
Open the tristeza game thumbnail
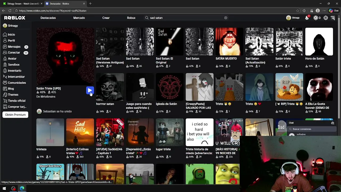pos(50,132)
